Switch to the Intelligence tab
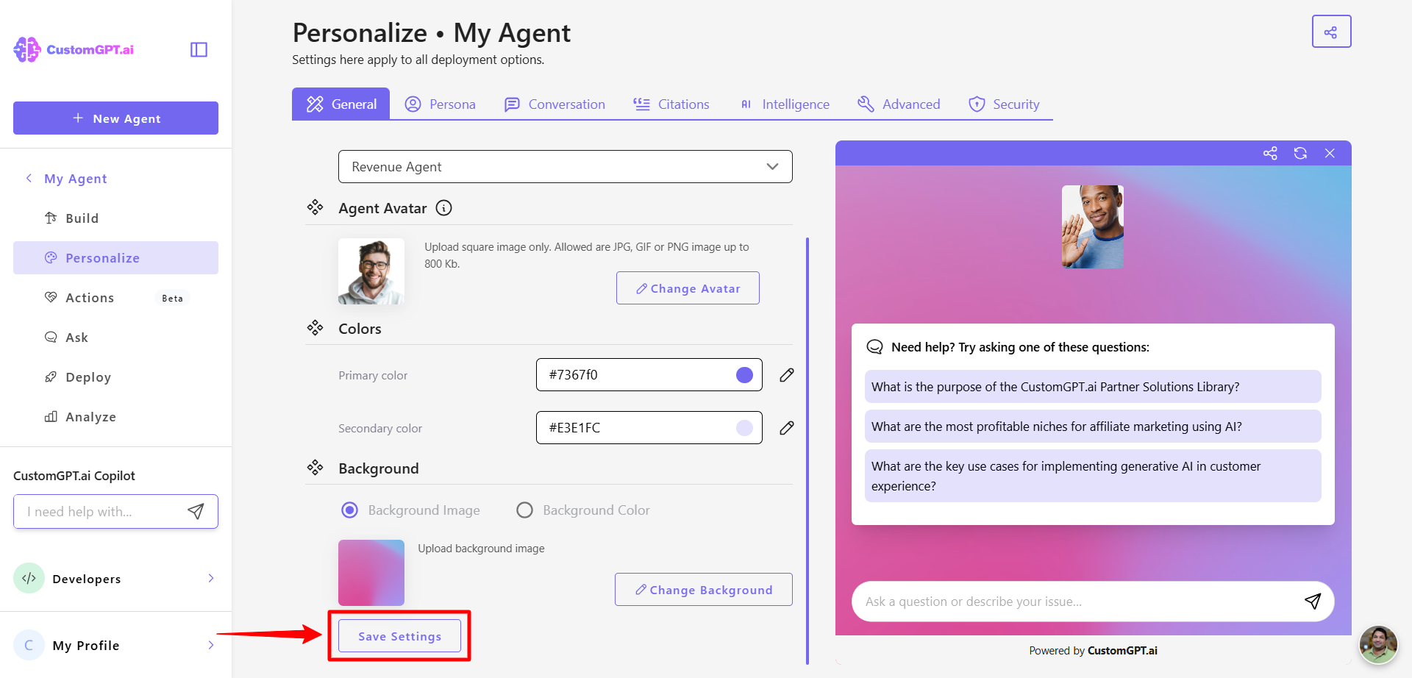This screenshot has height=678, width=1412. [785, 104]
